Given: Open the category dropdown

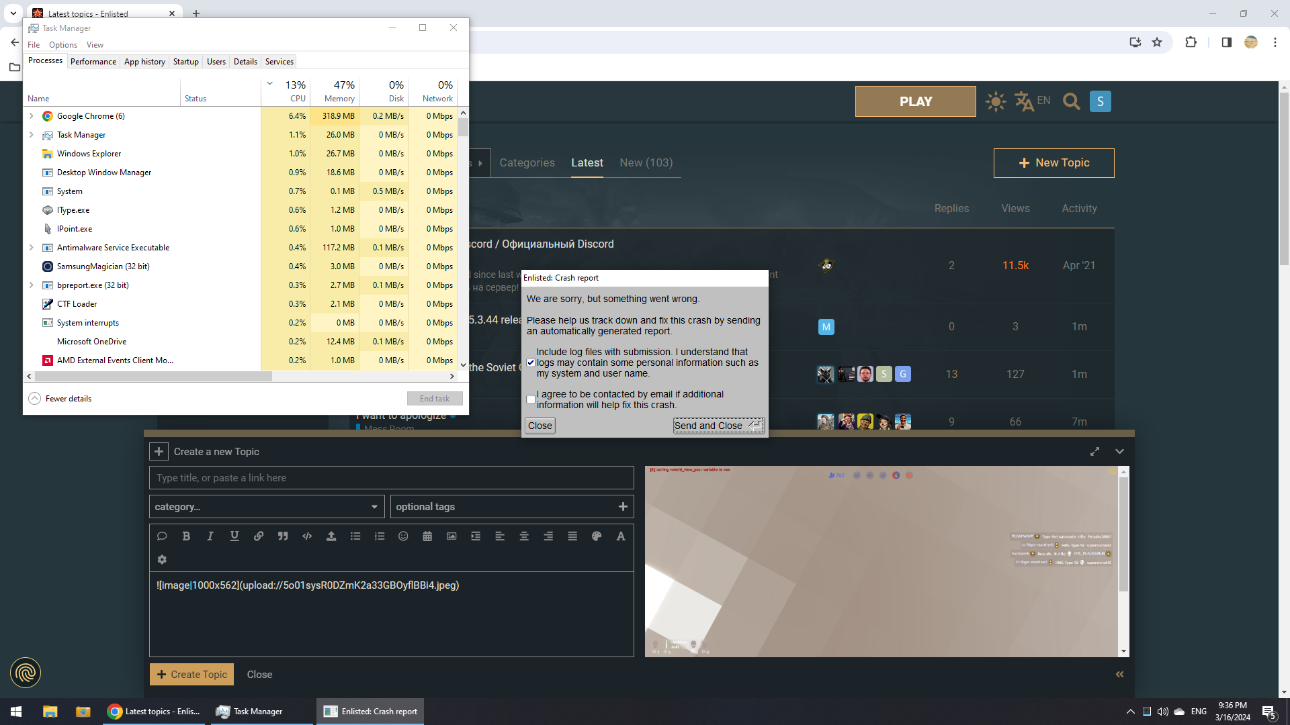Looking at the screenshot, I should pos(266,507).
